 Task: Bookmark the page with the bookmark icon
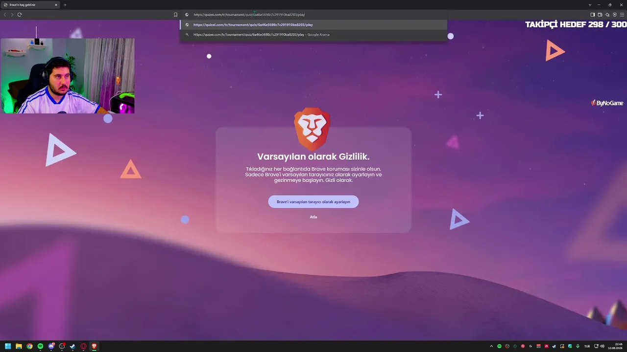[175, 15]
